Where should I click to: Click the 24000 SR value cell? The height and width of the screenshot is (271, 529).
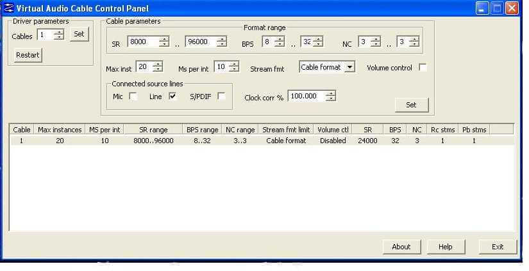367,141
